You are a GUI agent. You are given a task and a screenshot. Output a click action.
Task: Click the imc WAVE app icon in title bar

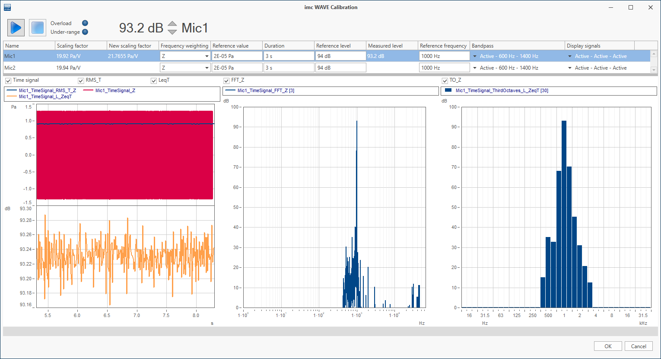(x=7, y=7)
